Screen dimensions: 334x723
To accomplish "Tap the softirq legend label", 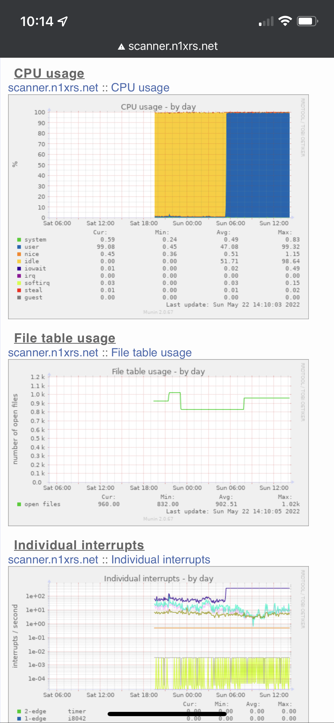I will (37, 283).
